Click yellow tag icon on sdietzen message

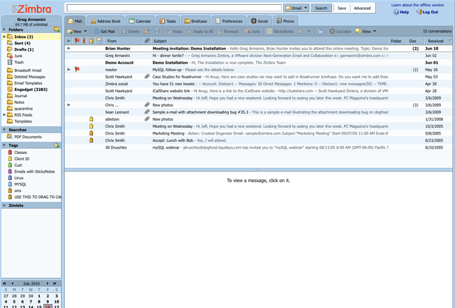(91, 119)
